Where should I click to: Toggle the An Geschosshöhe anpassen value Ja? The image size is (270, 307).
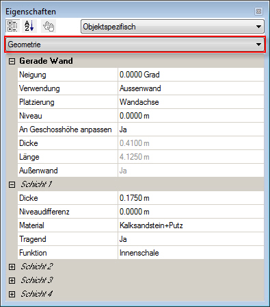[191, 130]
